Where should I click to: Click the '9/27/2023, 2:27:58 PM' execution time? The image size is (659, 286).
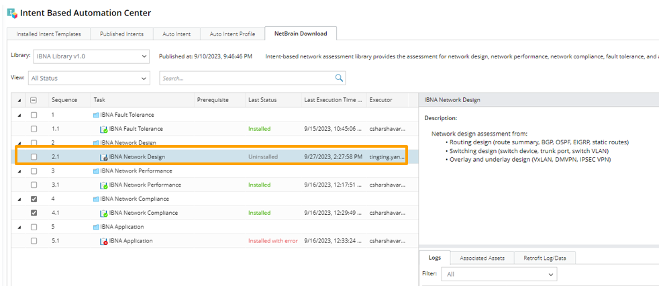(334, 157)
